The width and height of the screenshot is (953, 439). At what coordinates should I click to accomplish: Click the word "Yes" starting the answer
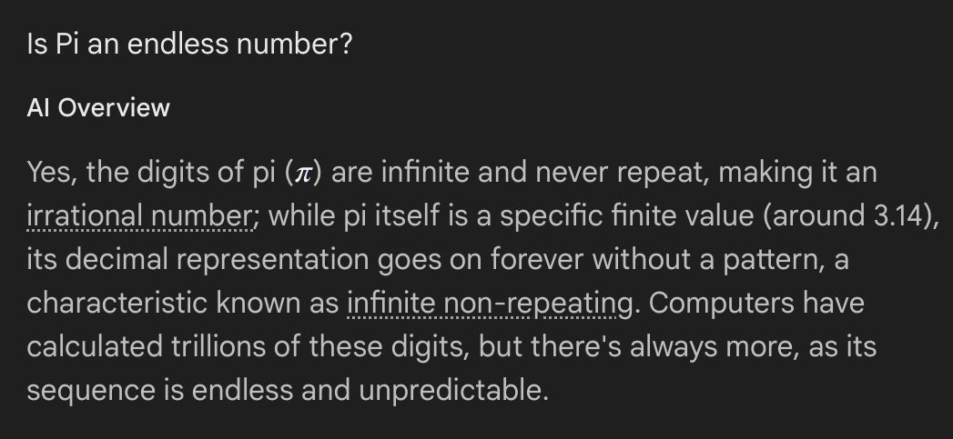[51, 173]
